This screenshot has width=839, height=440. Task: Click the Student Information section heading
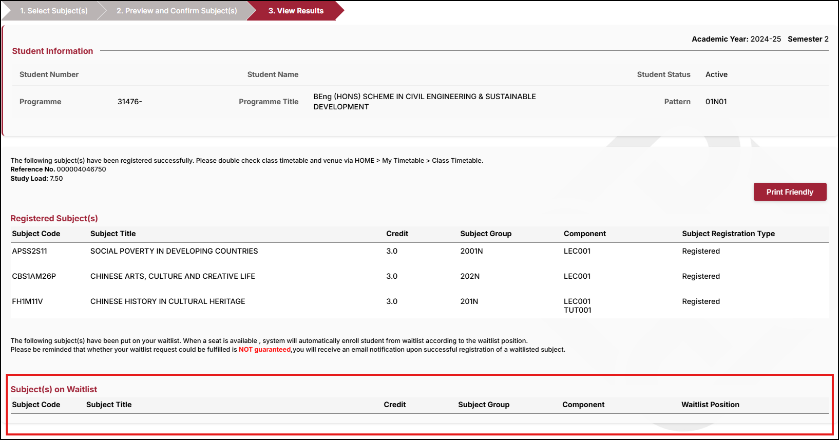click(x=52, y=51)
